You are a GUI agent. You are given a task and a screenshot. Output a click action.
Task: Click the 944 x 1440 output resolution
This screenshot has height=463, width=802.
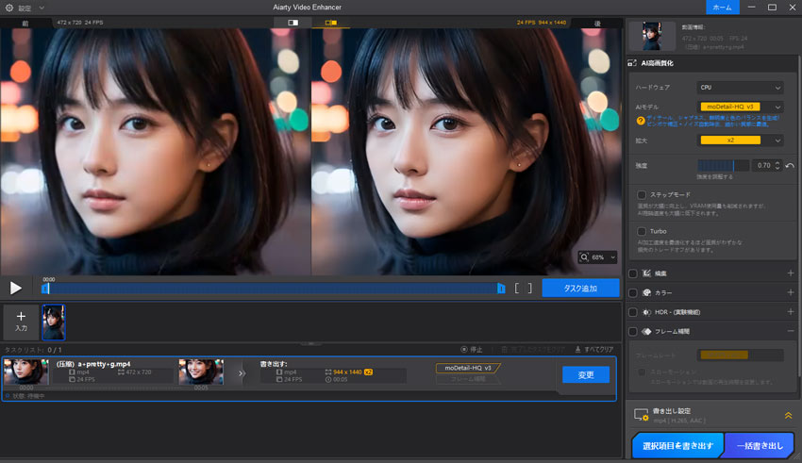pyautogui.click(x=347, y=372)
